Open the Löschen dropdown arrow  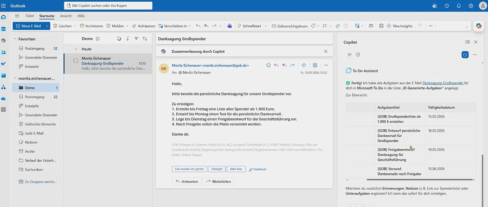tap(75, 26)
